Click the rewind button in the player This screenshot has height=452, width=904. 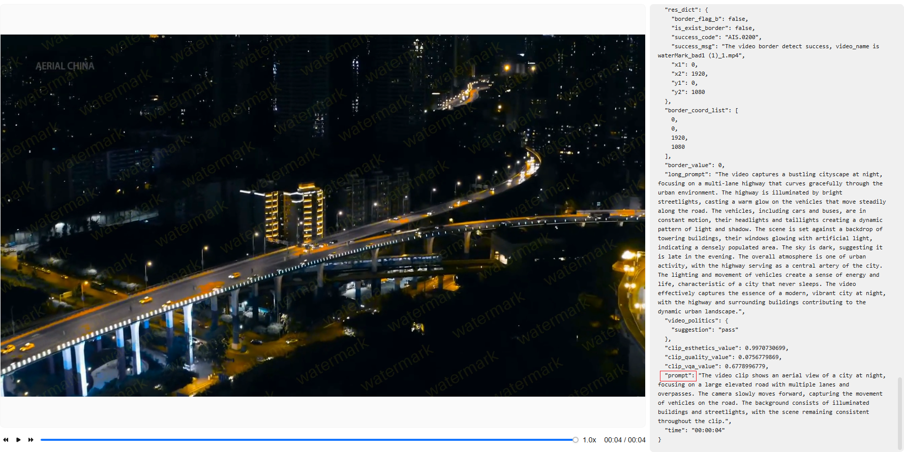point(6,440)
